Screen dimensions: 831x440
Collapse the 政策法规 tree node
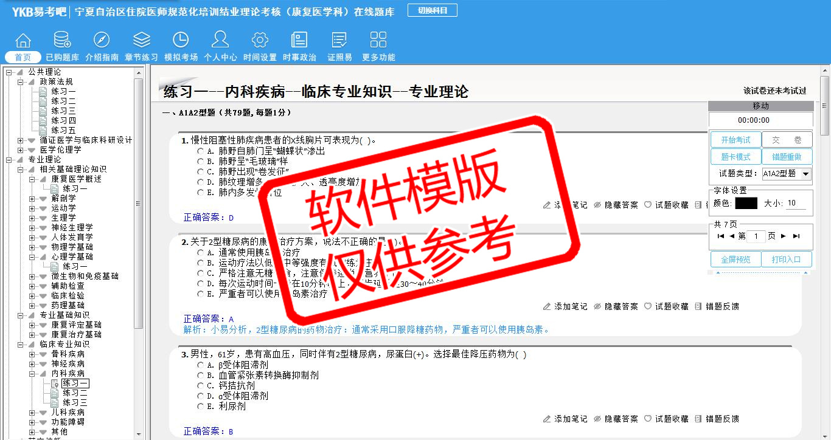click(21, 81)
